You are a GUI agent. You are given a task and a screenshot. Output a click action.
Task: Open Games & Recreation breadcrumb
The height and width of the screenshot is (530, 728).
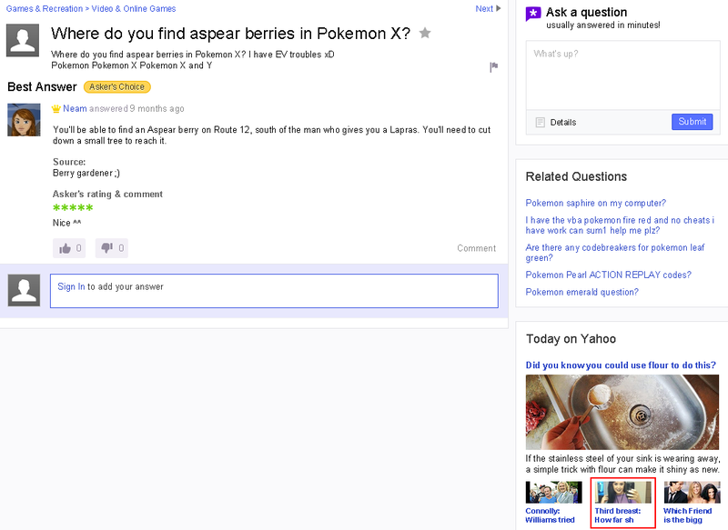pyautogui.click(x=44, y=8)
